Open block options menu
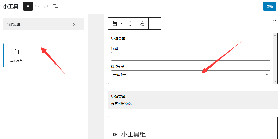This screenshot has width=280, height=139. tap(155, 23)
